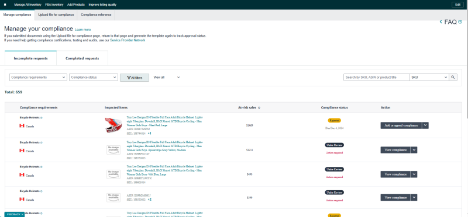The height and width of the screenshot is (217, 468).
Task: Click Add or appeal compliance button
Action: point(401,125)
